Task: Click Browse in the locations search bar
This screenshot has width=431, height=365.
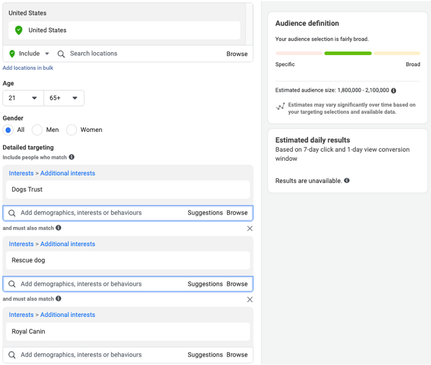Action: [x=237, y=54]
